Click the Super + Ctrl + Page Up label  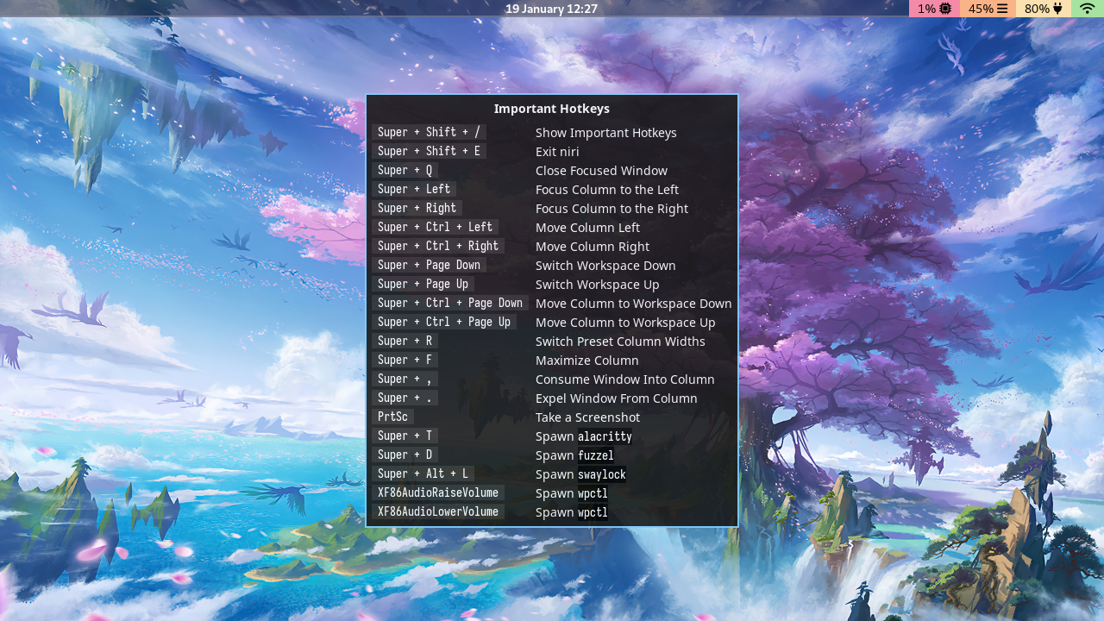[x=444, y=322]
